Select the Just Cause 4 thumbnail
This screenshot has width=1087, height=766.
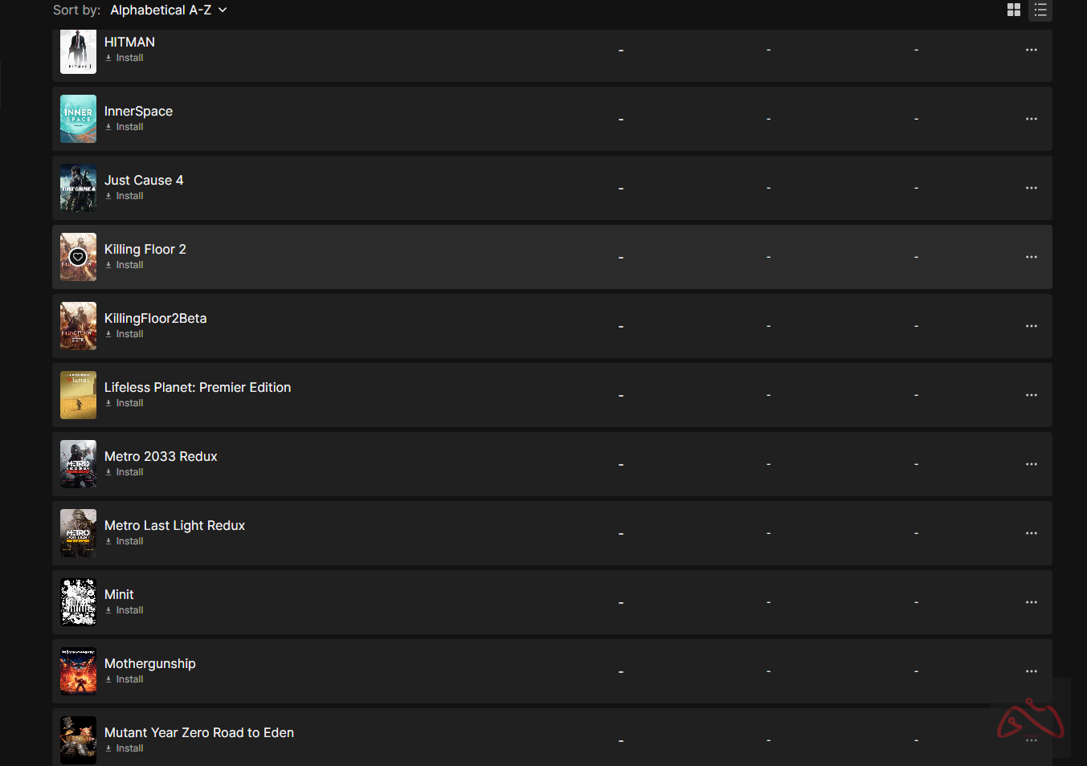click(x=78, y=188)
